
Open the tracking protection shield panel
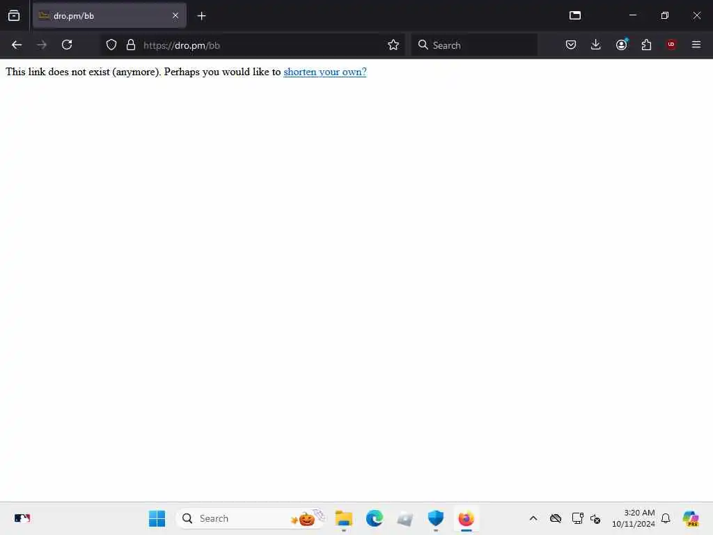click(x=111, y=45)
